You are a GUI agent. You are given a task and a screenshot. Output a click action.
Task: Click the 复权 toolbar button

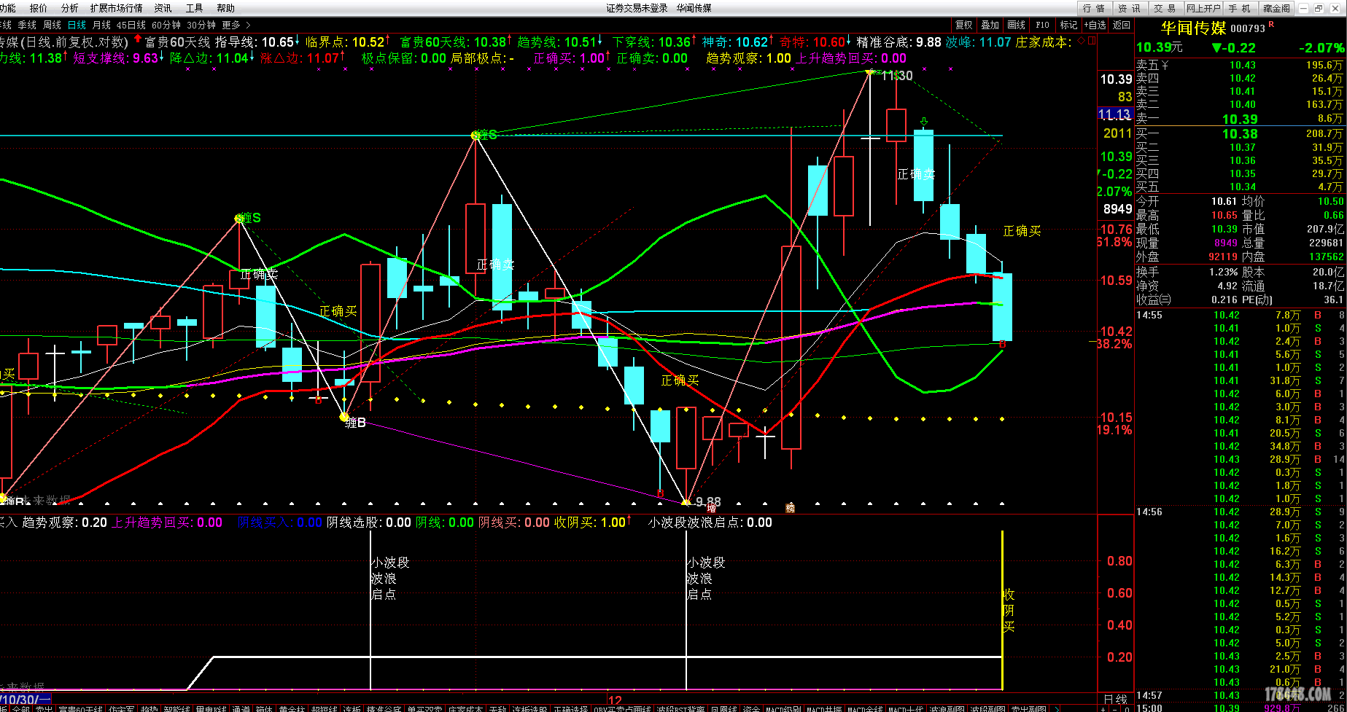964,25
